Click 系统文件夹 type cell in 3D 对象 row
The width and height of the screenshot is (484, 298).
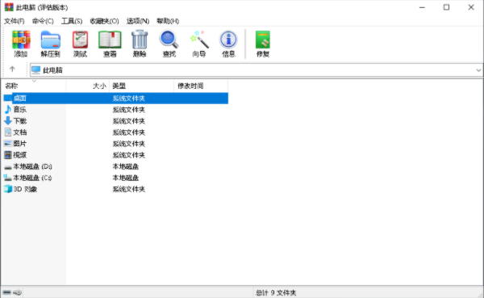(x=129, y=189)
